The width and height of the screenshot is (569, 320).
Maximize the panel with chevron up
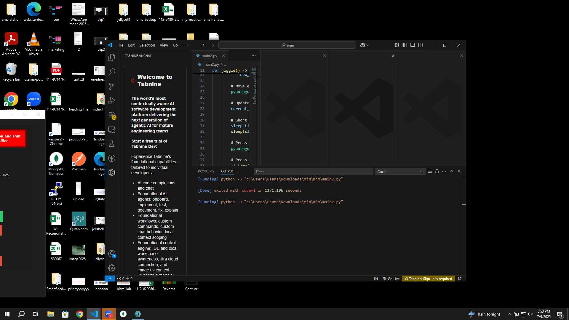click(x=452, y=171)
